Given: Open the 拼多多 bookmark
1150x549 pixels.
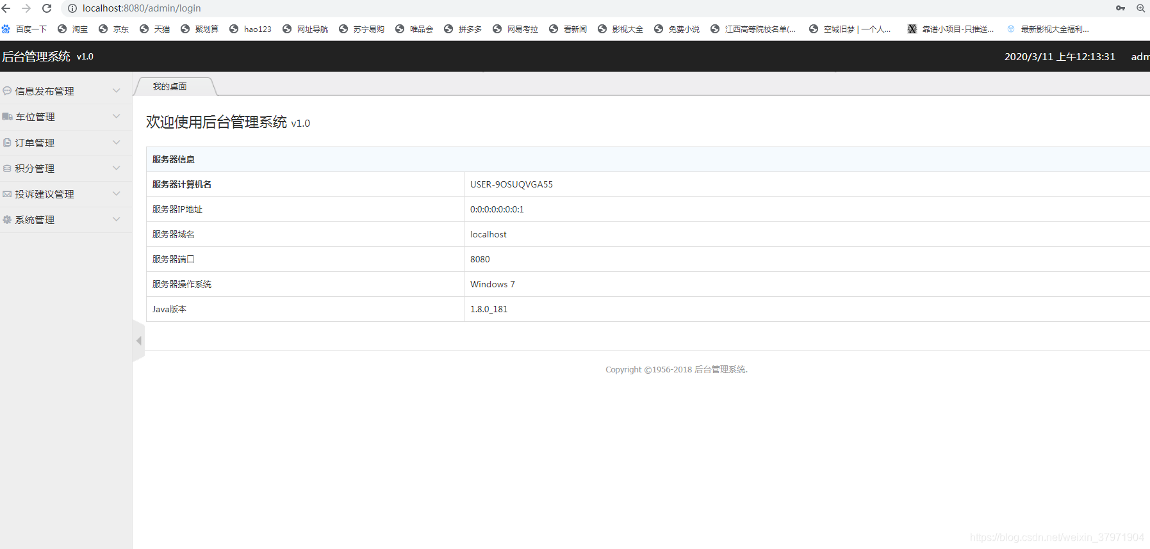Looking at the screenshot, I should click(463, 29).
